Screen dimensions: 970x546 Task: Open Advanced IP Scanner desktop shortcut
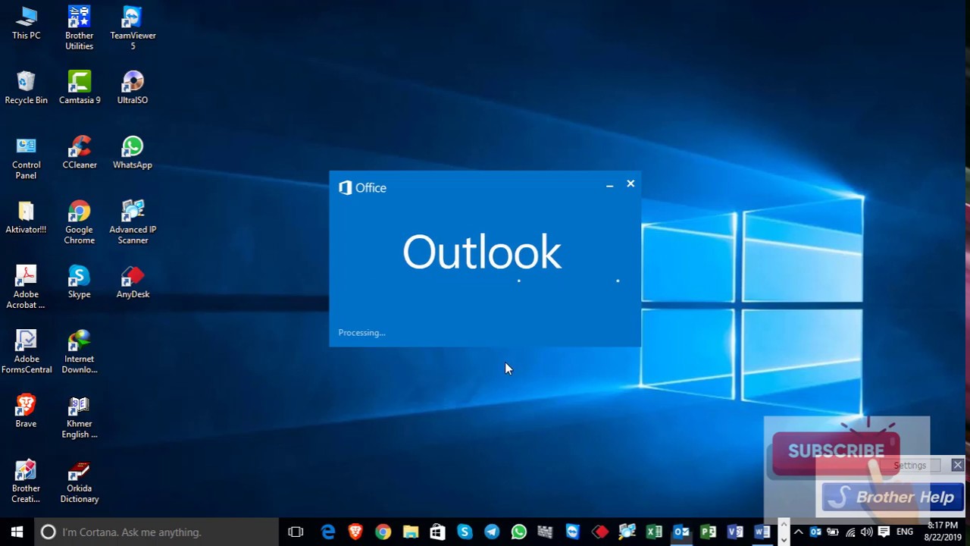click(133, 223)
